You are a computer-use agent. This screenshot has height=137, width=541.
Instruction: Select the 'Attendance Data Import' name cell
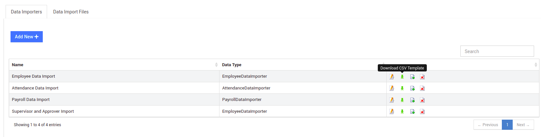[114, 88]
